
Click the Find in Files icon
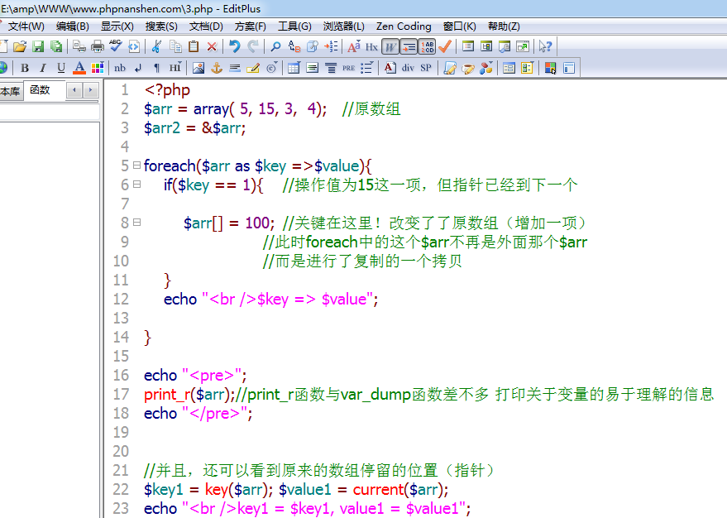pos(313,46)
